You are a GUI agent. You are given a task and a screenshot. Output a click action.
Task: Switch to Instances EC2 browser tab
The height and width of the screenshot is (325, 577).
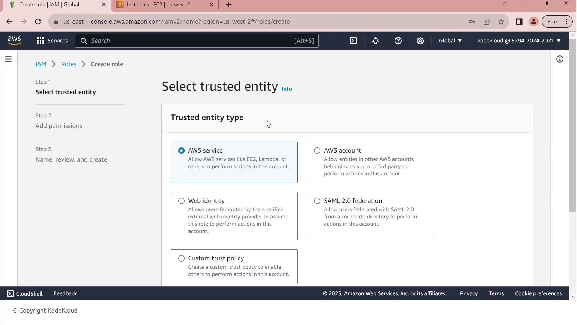click(x=158, y=5)
